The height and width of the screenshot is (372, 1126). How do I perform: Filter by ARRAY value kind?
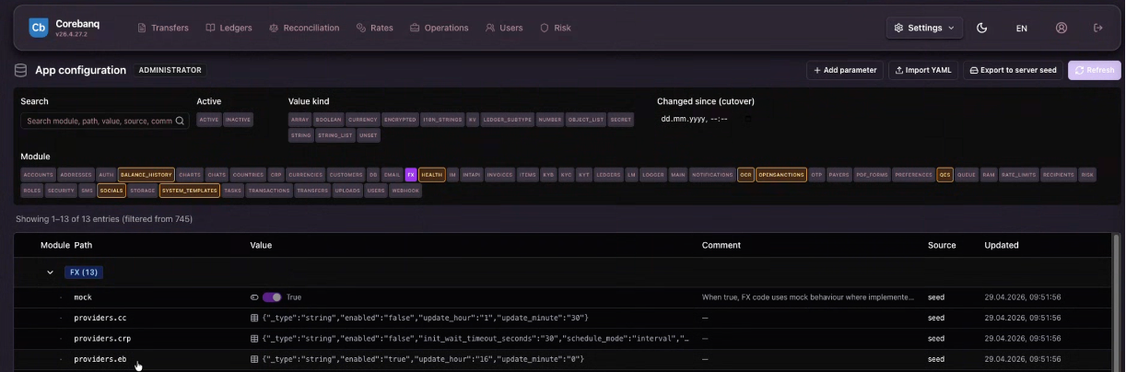tap(299, 120)
